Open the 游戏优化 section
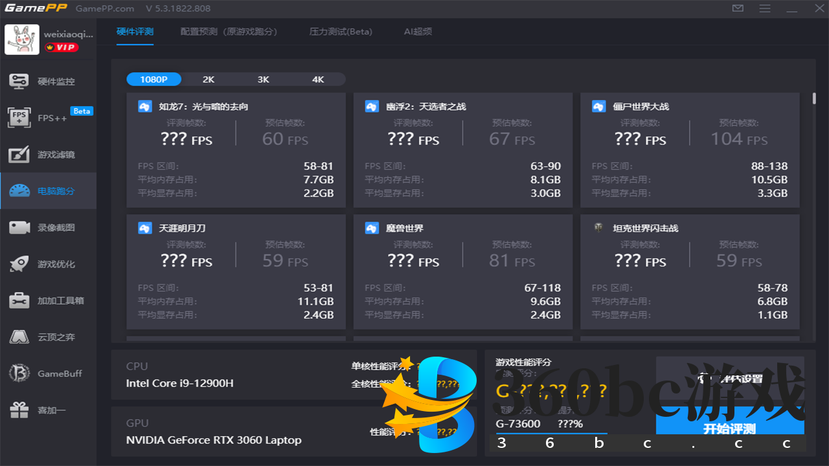 (x=49, y=263)
